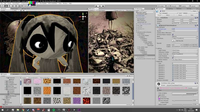Adjust the Saturation slider in the material
The width and height of the screenshot is (200, 112).
(x=182, y=95)
